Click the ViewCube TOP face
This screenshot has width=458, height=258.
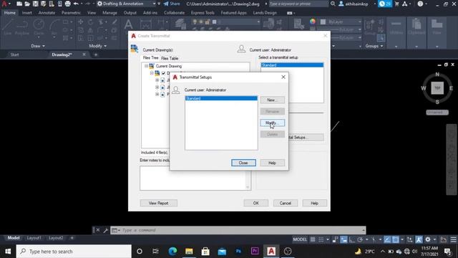point(437,88)
